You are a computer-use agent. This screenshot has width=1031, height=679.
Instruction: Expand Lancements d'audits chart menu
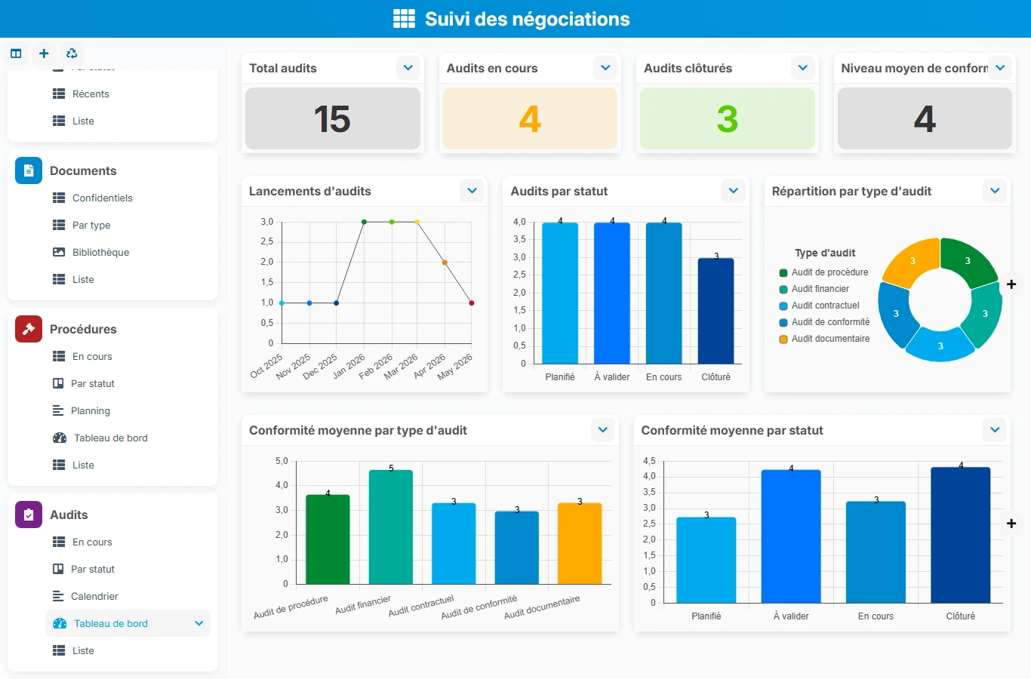[x=472, y=191]
